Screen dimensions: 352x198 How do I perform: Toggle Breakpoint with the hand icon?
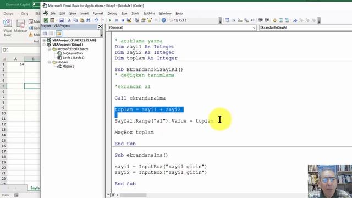pos(274,20)
